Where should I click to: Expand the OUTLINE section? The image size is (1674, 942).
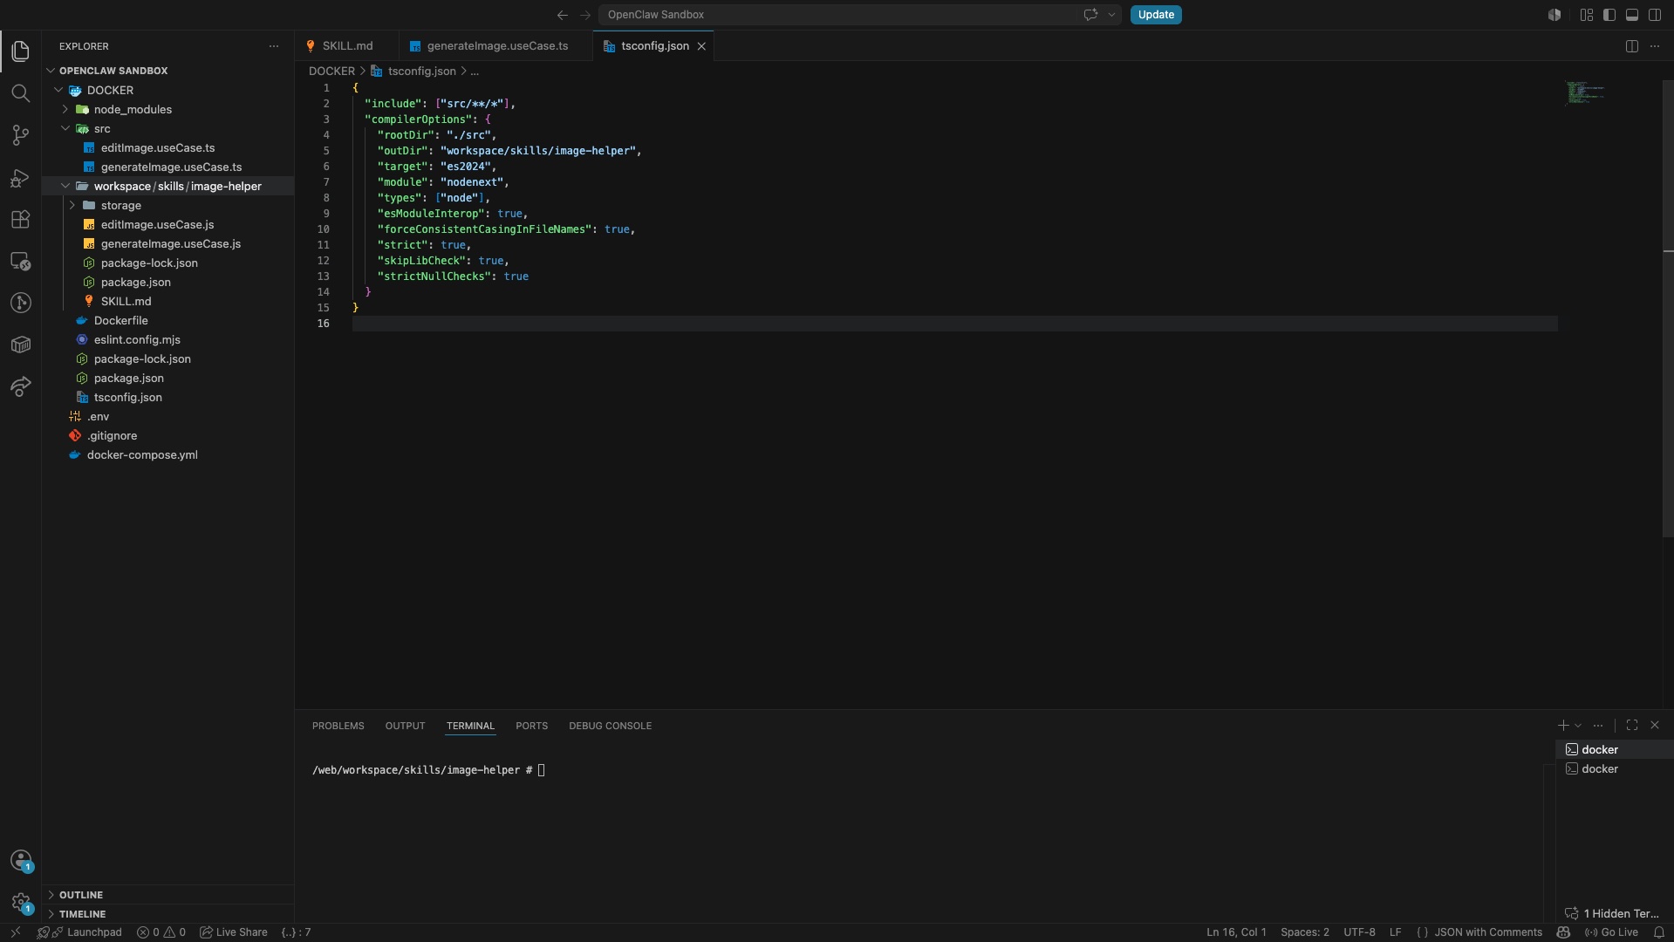[80, 895]
